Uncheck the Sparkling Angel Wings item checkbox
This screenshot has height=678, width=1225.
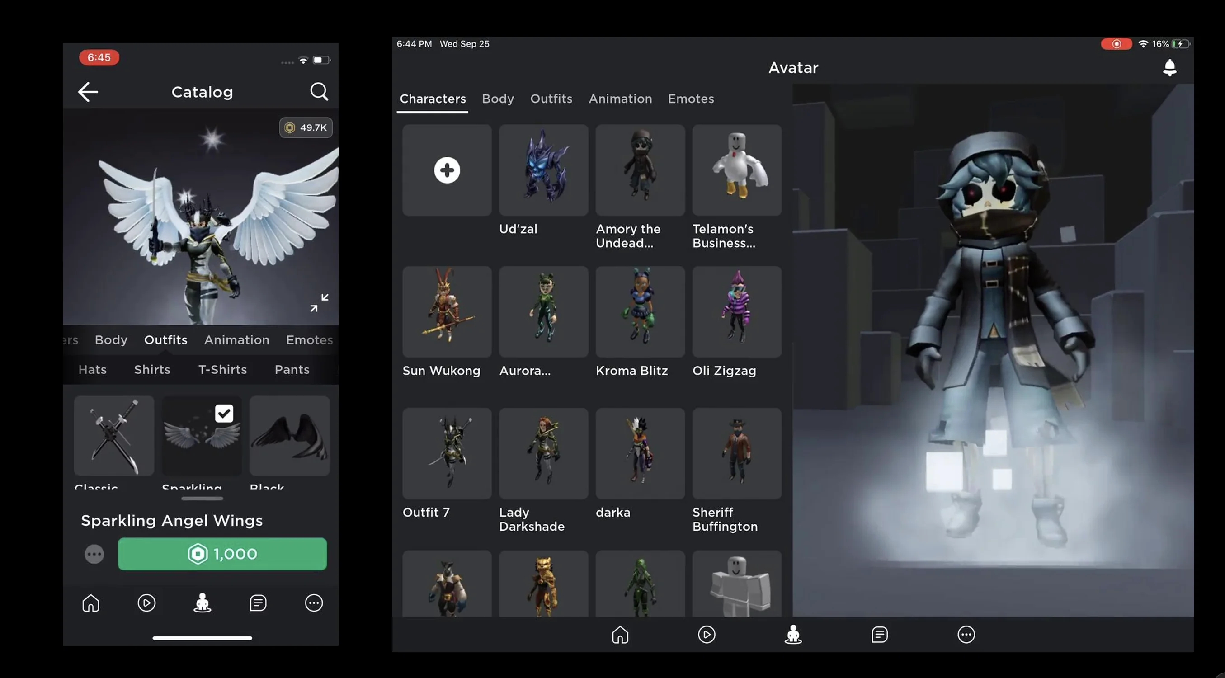point(224,414)
